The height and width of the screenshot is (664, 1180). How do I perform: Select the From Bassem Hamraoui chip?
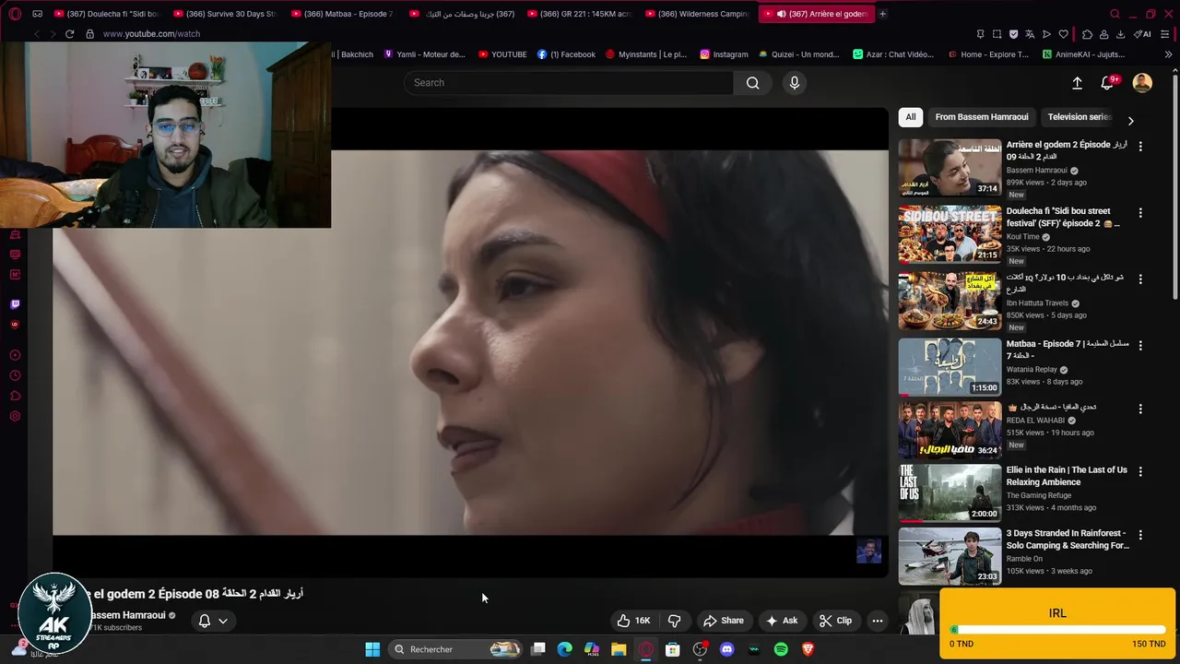[x=982, y=117]
